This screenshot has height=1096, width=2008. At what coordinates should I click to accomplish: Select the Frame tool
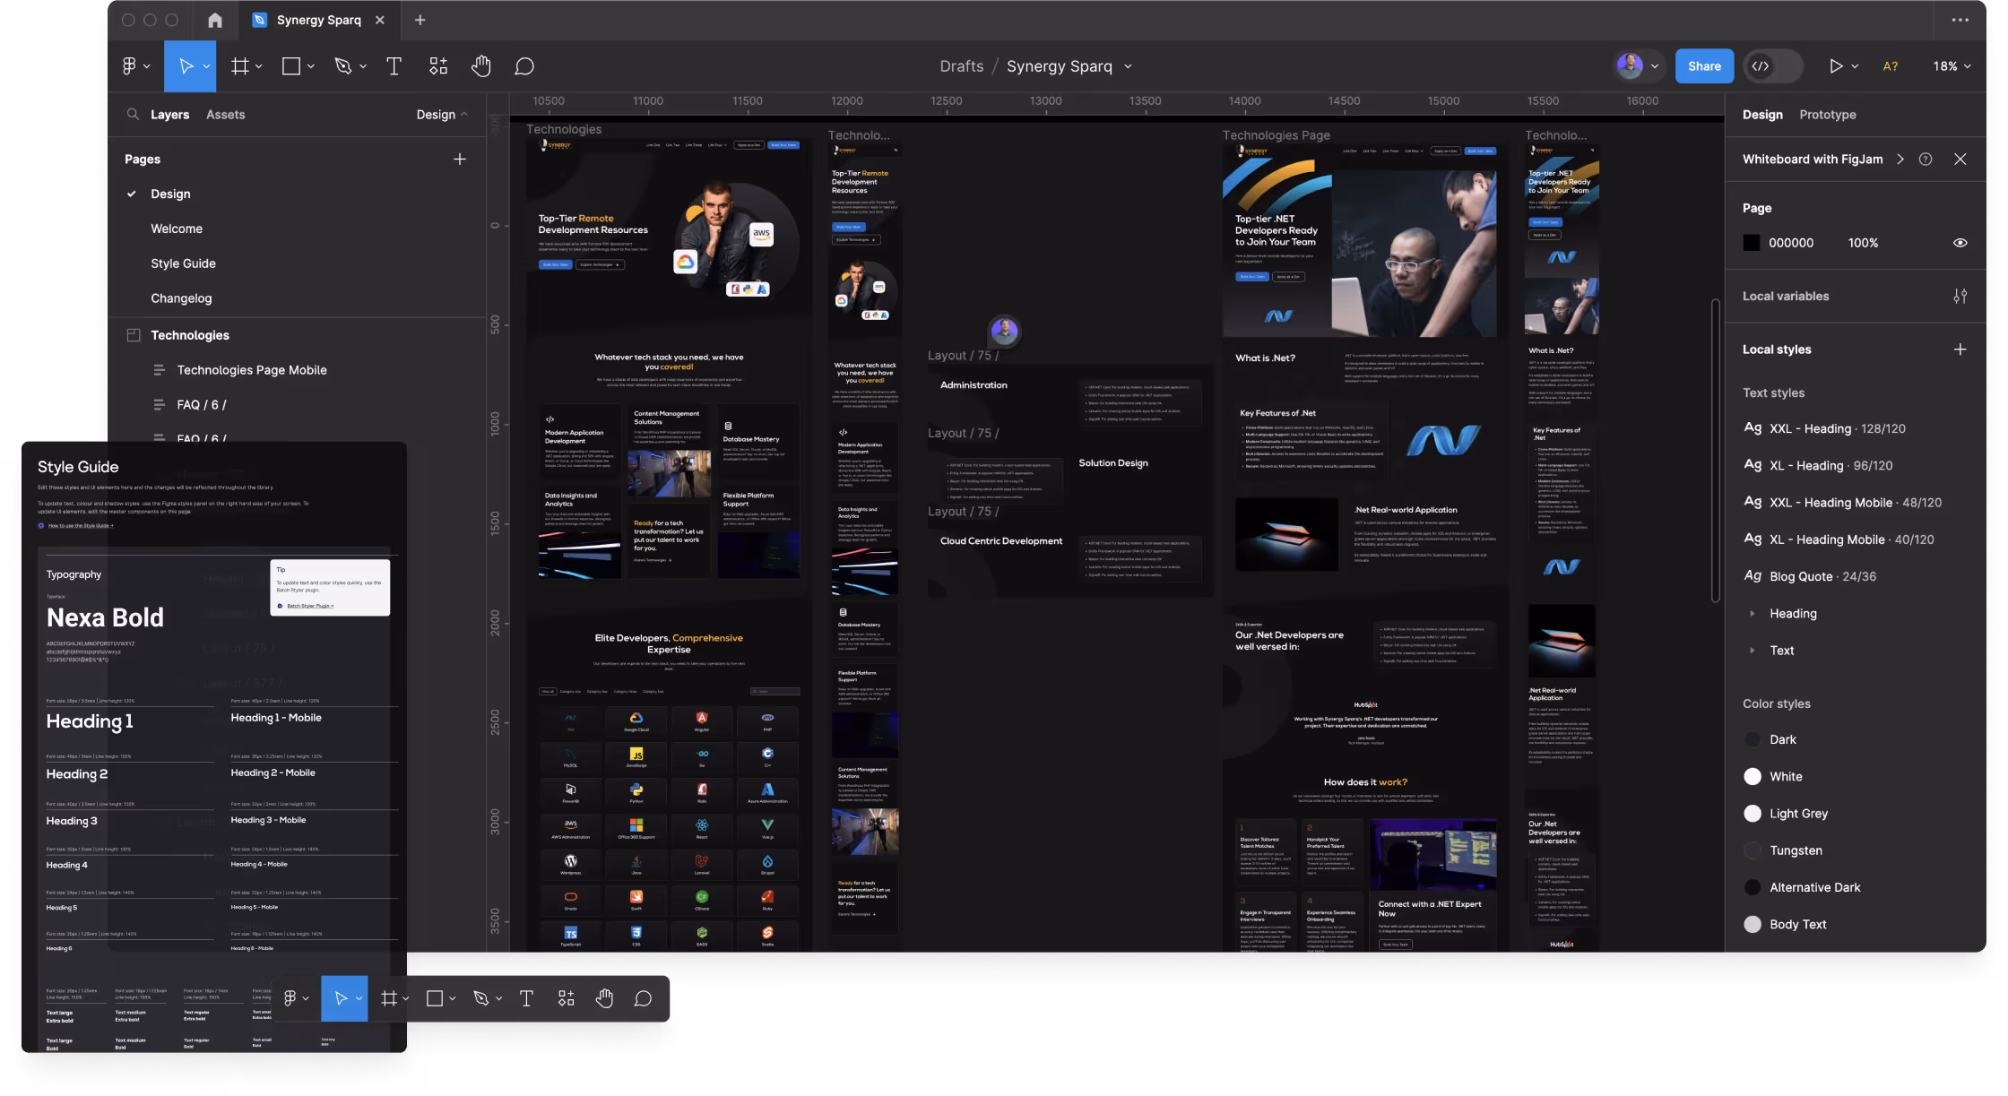pos(238,65)
